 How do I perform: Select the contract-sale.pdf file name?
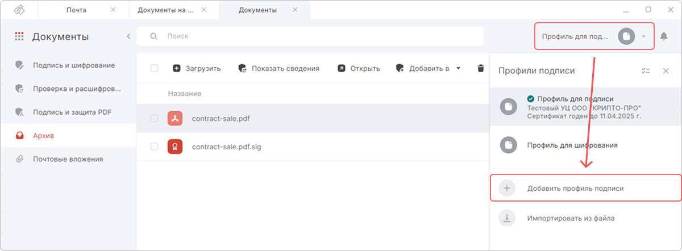coord(221,119)
